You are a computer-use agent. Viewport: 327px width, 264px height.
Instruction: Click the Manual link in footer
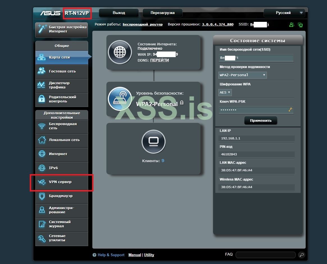tap(135, 255)
